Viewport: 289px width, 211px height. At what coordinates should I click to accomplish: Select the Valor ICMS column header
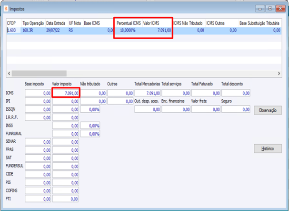point(157,23)
